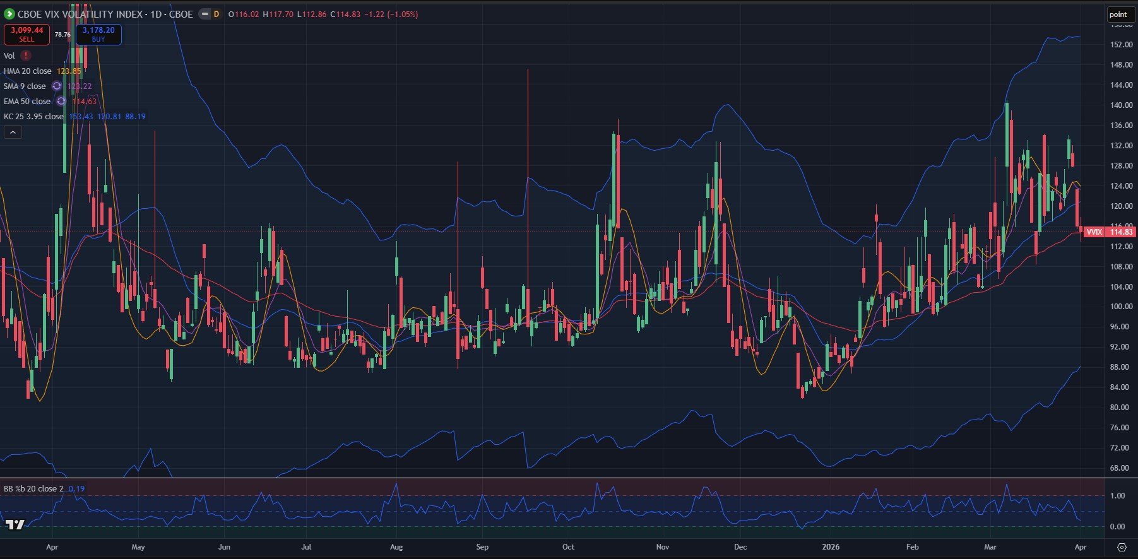
Task: Select the HMA 20 close indicator legend
Action: pyautogui.click(x=28, y=71)
